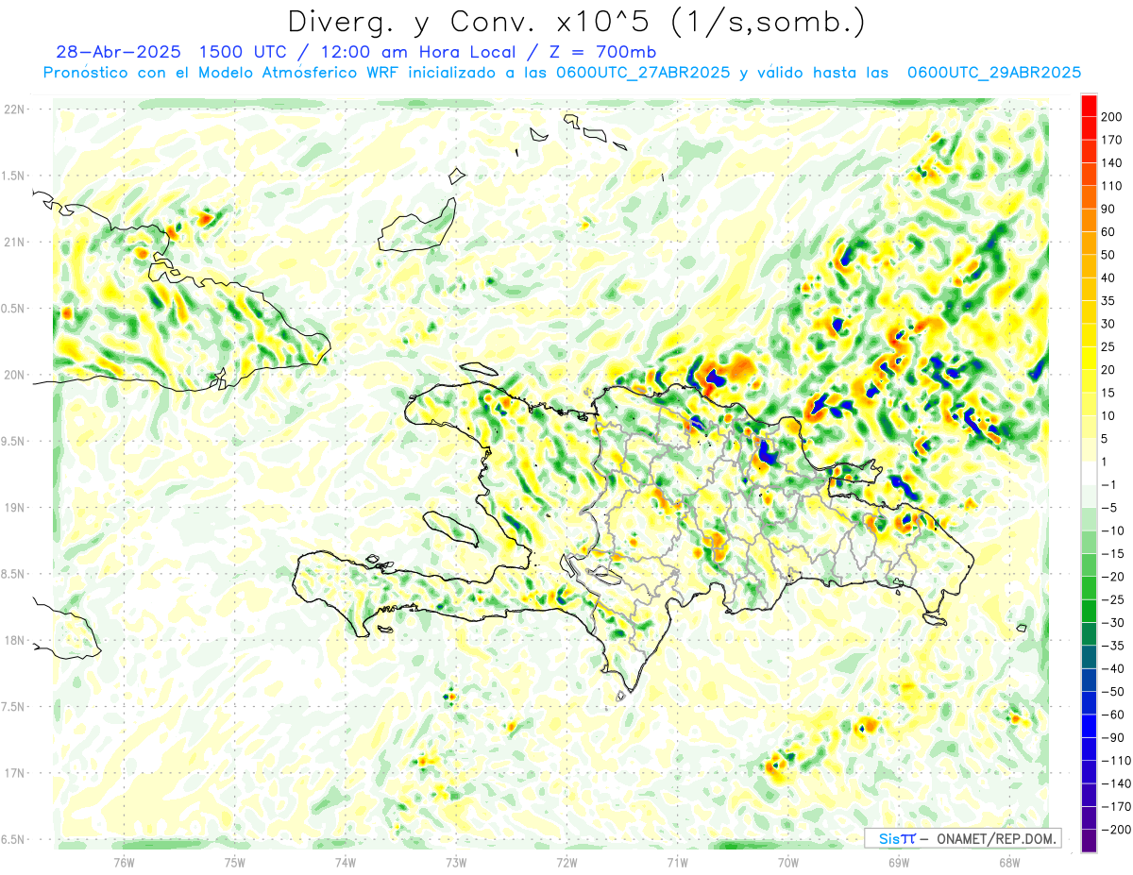
Task: Click the "73W" longitude label
Action: (x=456, y=862)
